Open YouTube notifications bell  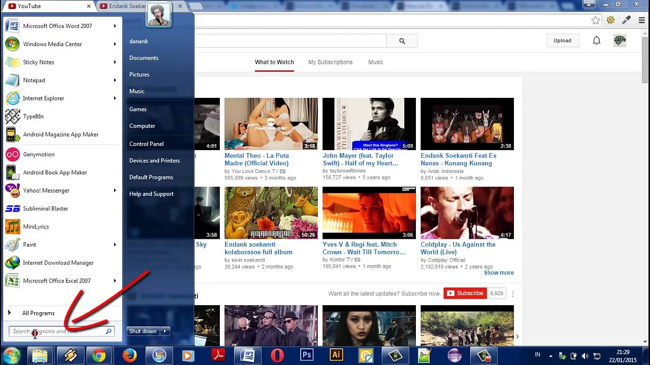pyautogui.click(x=597, y=41)
